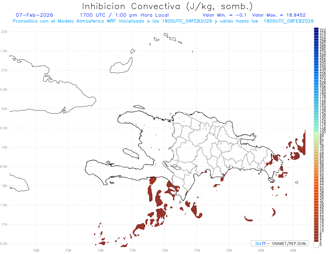
Task: Click the 70W longitude label
Action: (229, 250)
